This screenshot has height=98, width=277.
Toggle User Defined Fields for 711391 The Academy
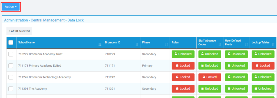pyautogui.click(x=236, y=89)
